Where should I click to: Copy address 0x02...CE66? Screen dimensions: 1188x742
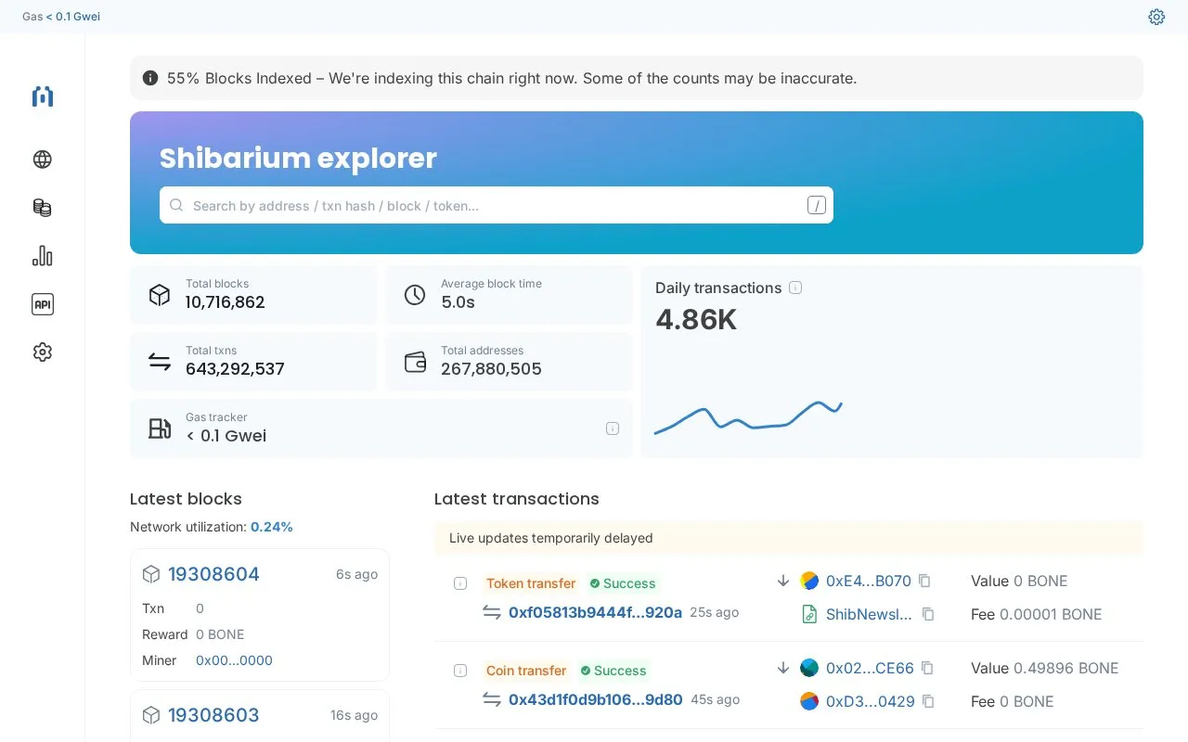(927, 668)
